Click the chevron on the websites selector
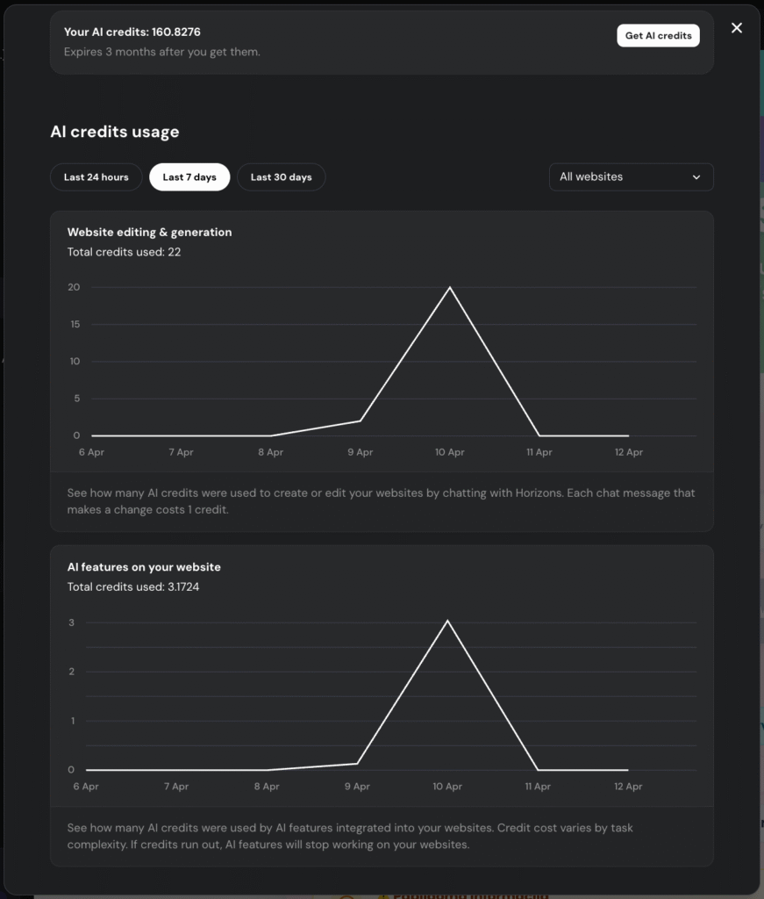764x899 pixels. [x=697, y=176]
